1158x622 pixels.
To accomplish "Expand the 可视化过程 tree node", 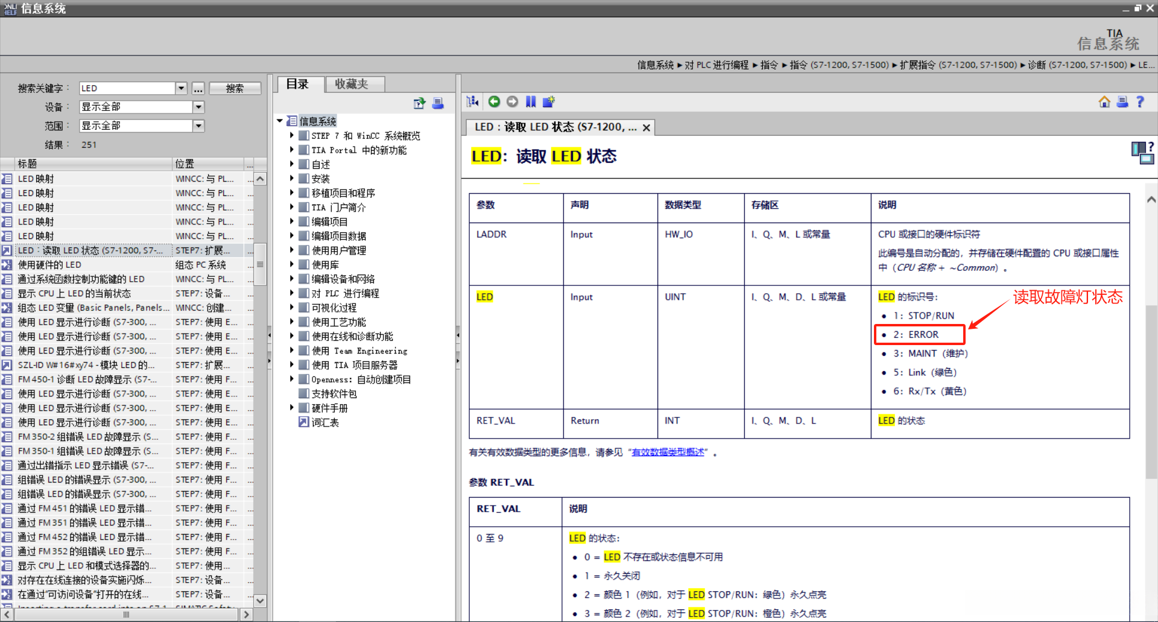I will pos(292,308).
